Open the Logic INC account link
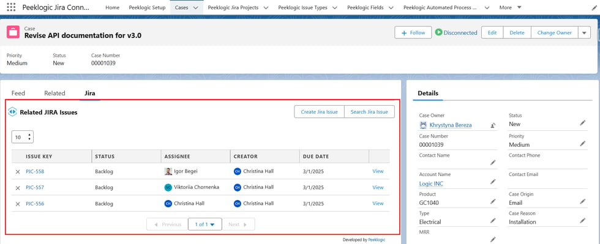Screen dimensions: 600x244 [431, 183]
